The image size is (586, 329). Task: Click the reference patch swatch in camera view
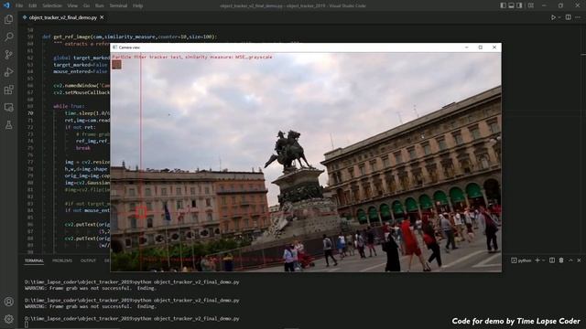pos(116,65)
